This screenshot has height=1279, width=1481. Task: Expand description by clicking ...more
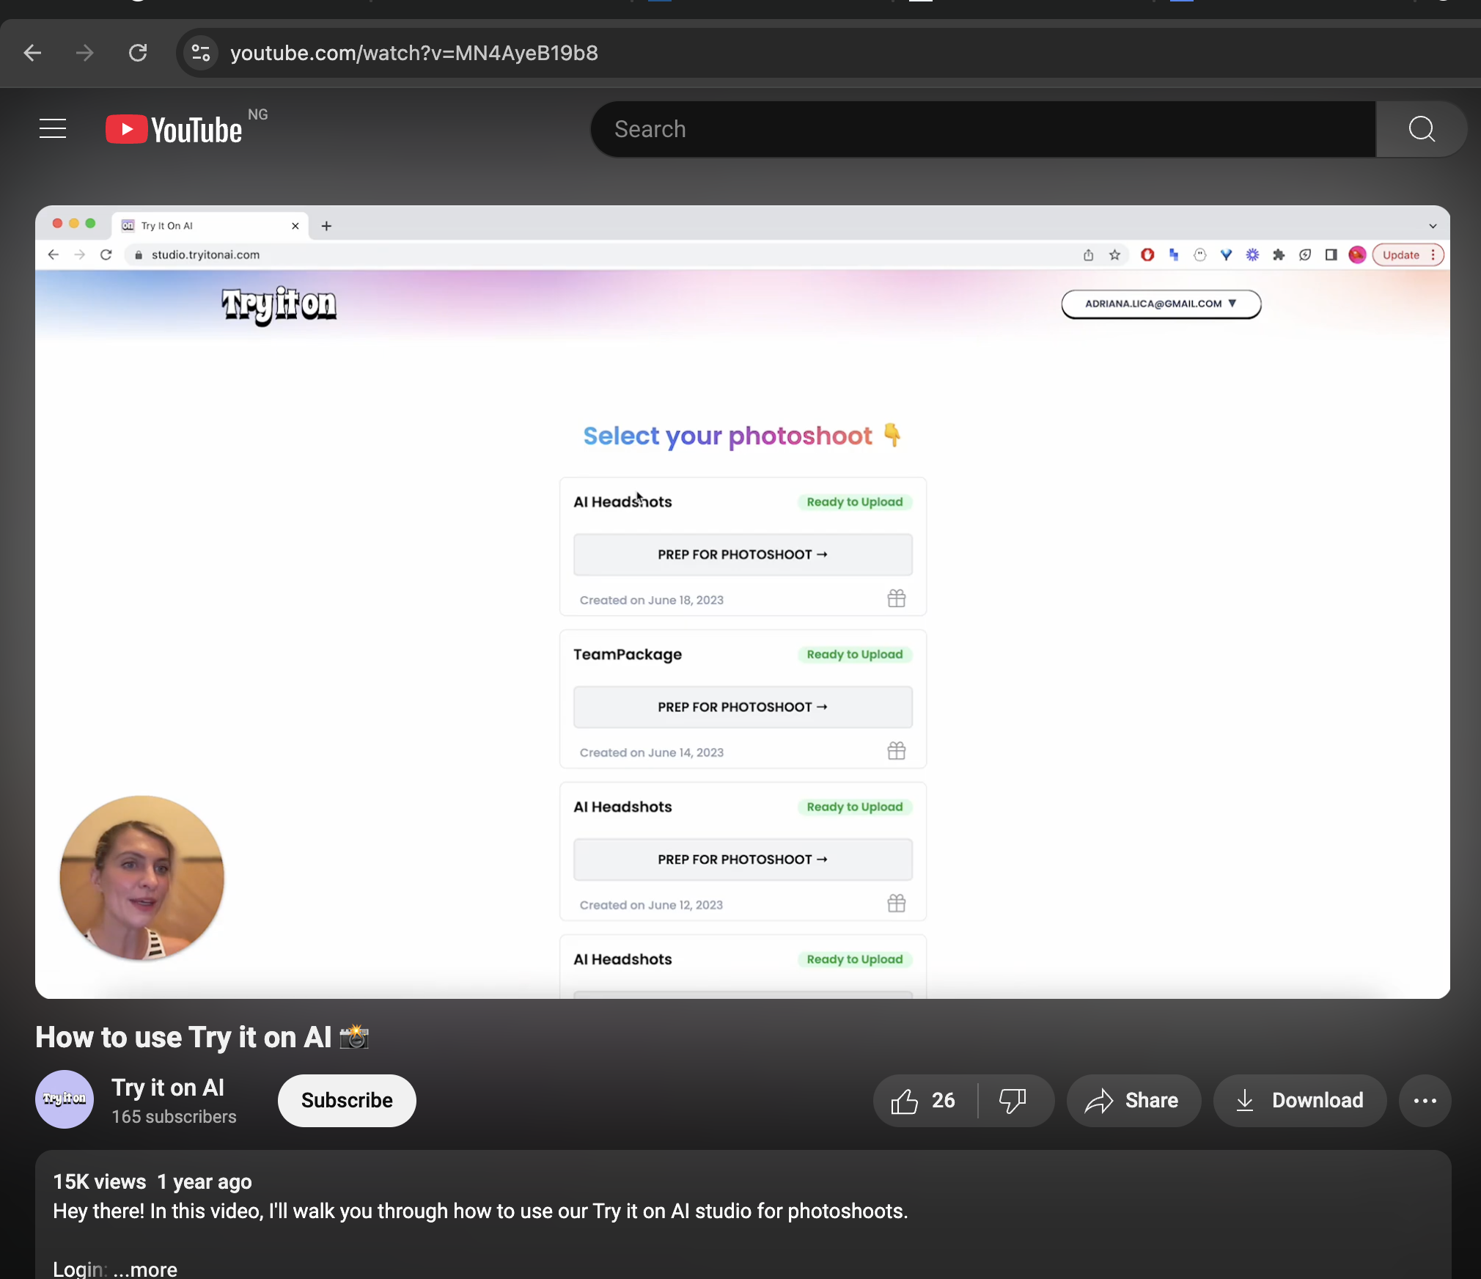pyautogui.click(x=146, y=1269)
